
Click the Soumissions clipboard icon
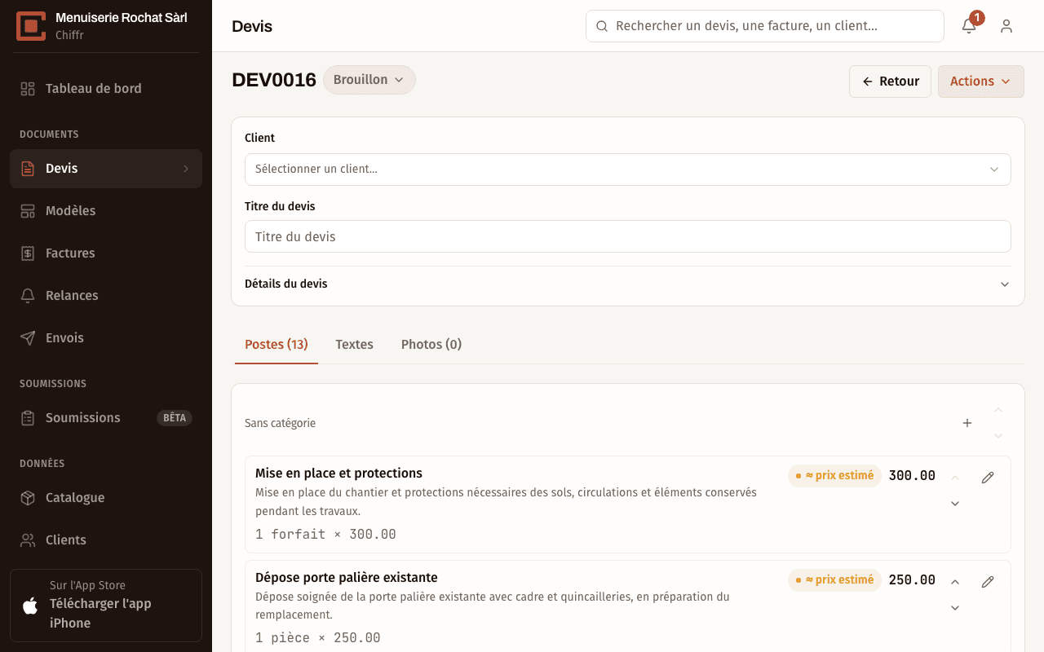coord(28,418)
